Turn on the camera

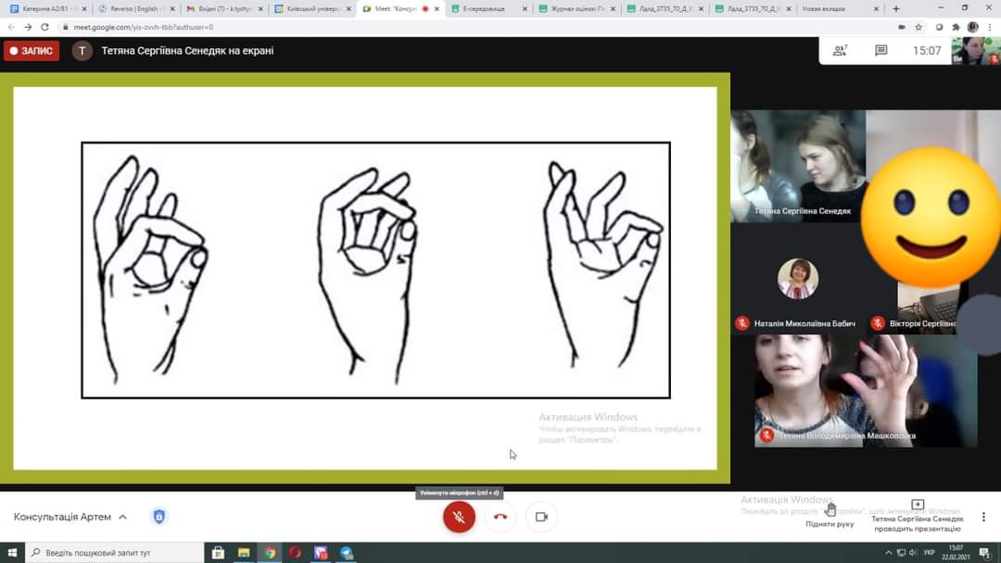tap(541, 517)
